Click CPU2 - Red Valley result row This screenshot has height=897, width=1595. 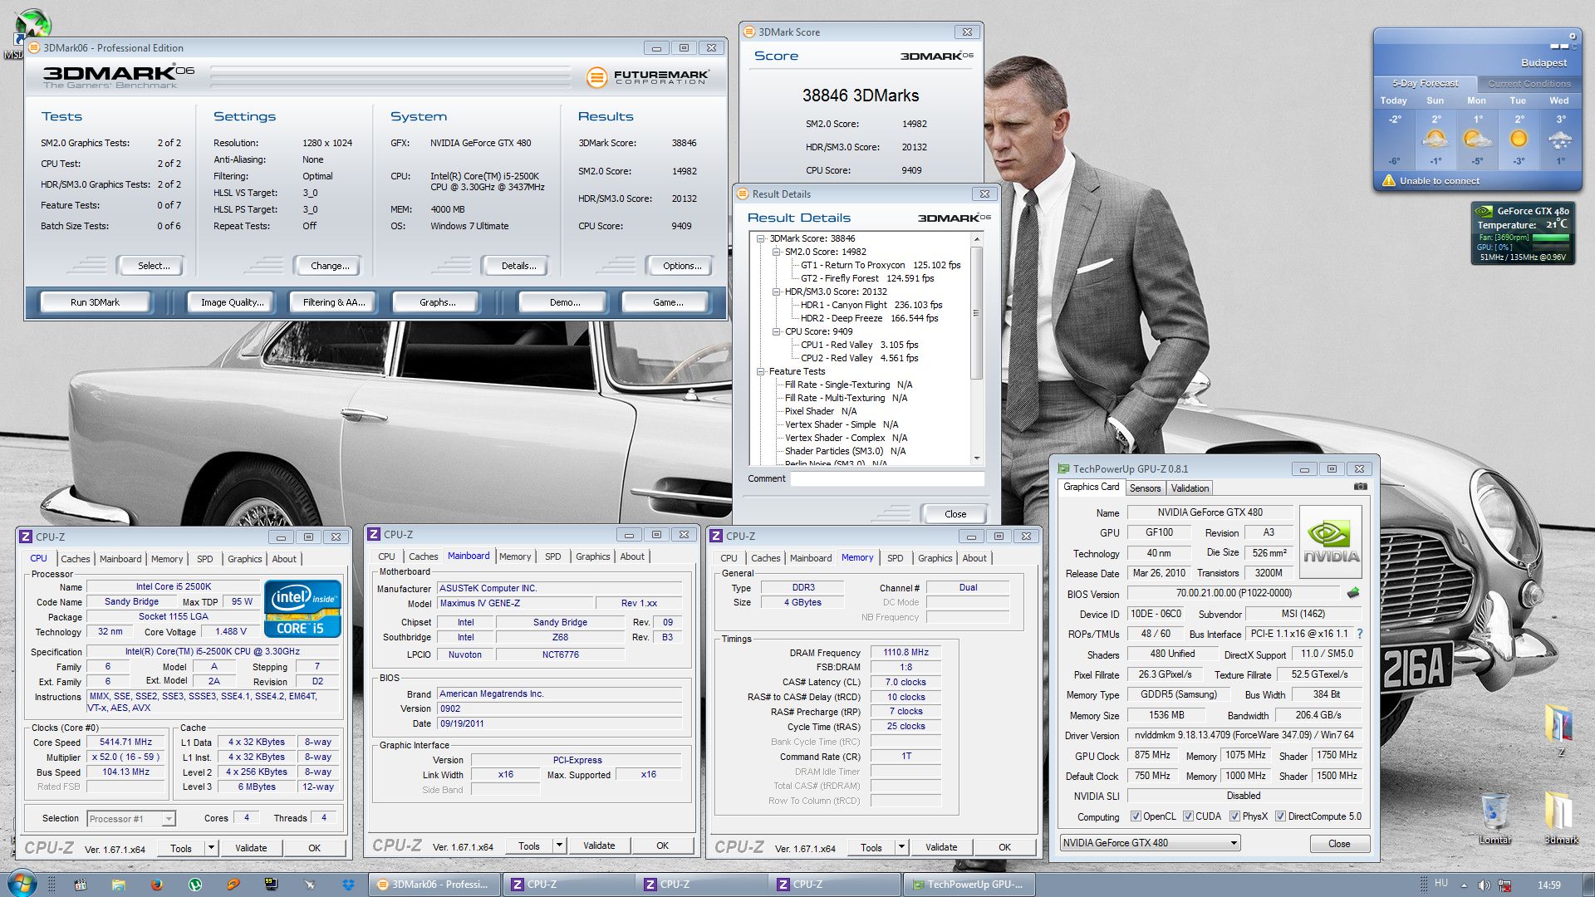(x=859, y=358)
